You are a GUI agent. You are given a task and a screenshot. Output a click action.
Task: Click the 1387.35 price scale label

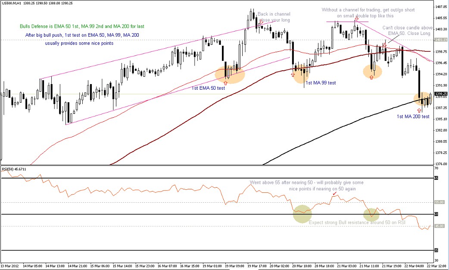[x=441, y=108]
